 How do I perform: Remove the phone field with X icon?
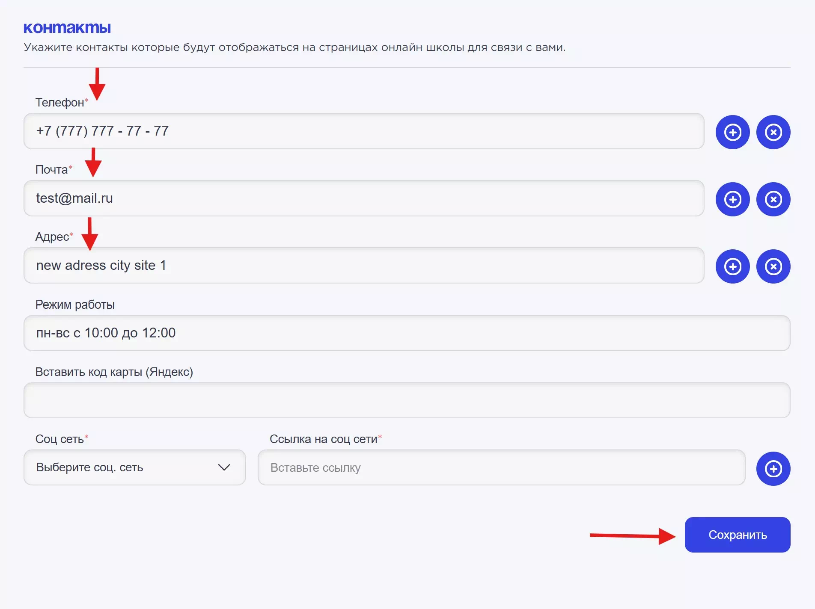(773, 132)
